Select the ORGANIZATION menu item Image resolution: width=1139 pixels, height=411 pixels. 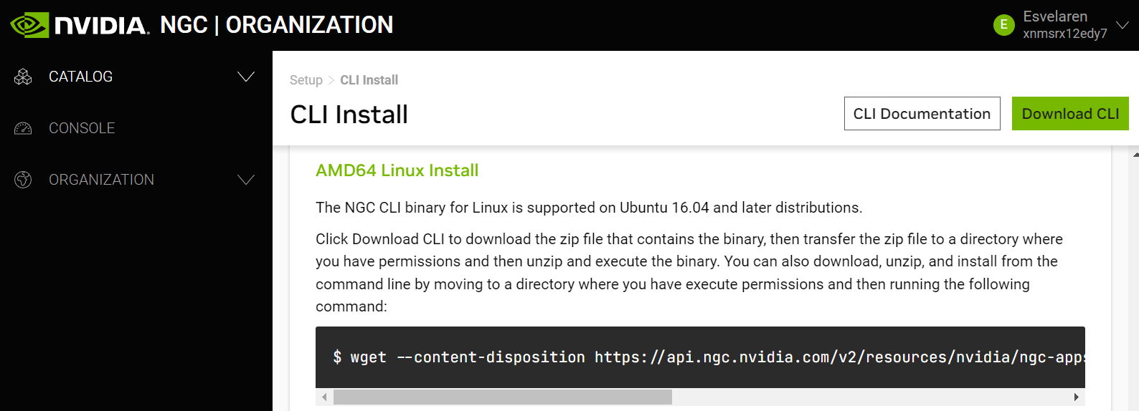(101, 180)
